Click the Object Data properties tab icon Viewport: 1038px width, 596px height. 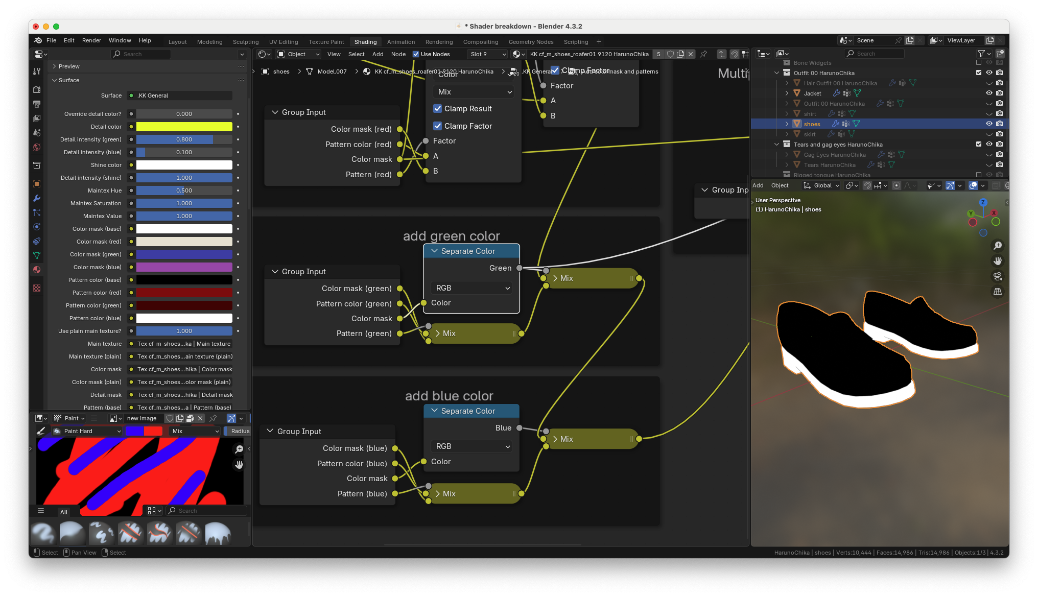[x=37, y=255]
